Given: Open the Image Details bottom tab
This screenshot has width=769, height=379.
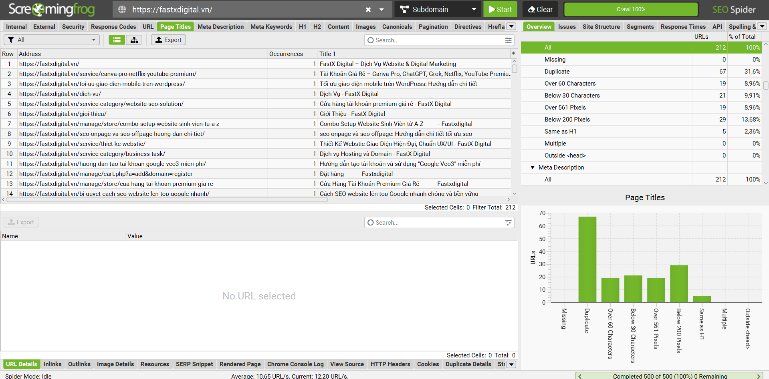Looking at the screenshot, I should [115, 364].
